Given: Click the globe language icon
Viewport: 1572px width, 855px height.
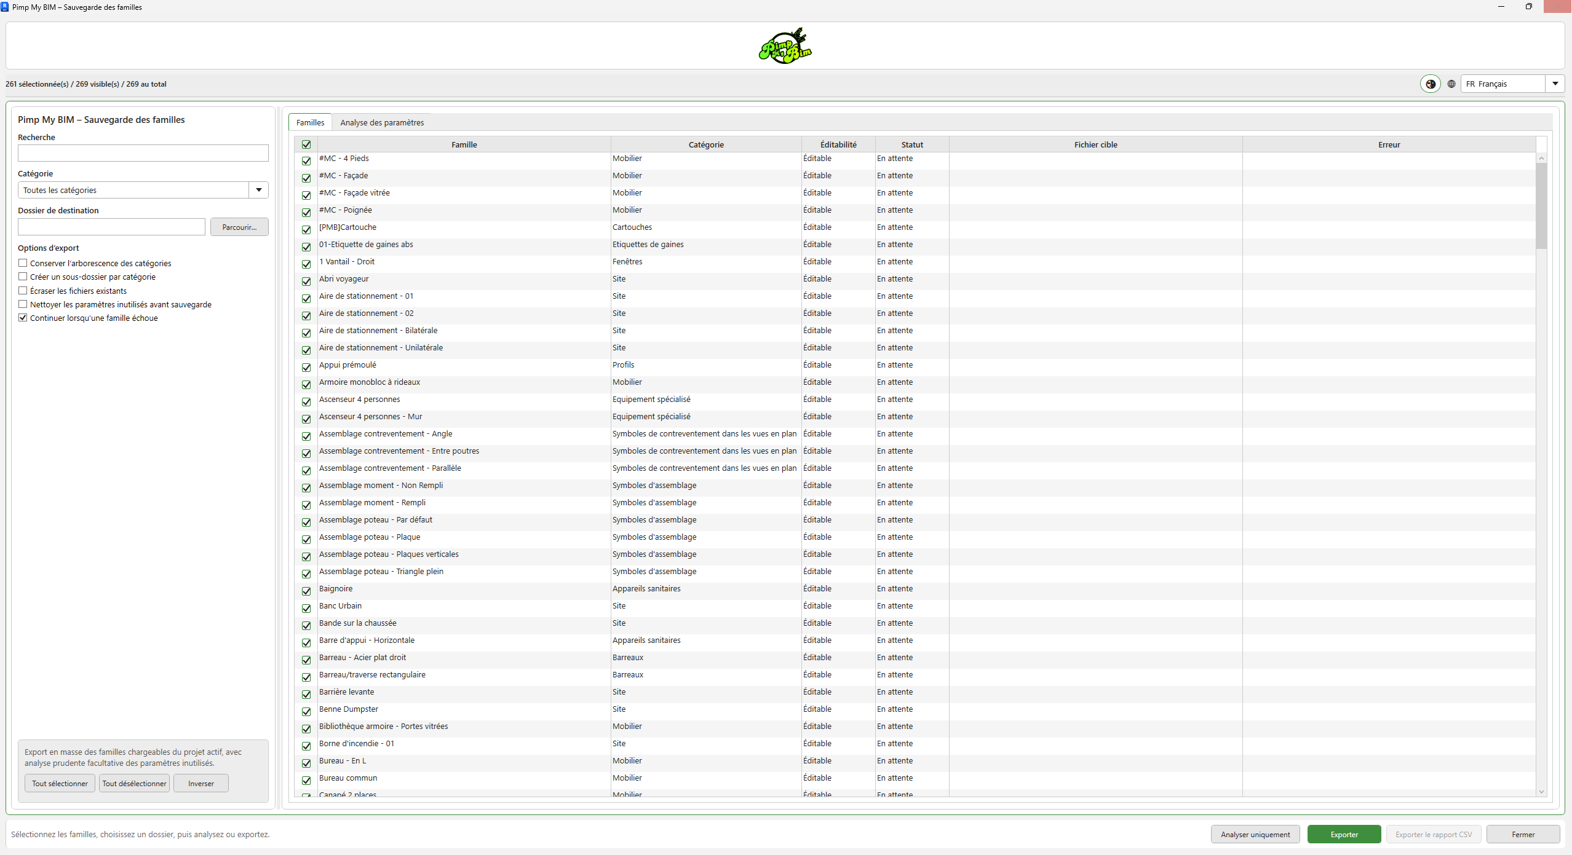Looking at the screenshot, I should click(1451, 84).
